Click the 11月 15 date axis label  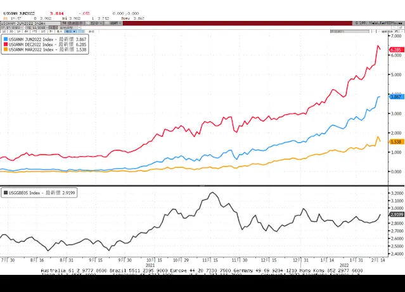[210, 260]
